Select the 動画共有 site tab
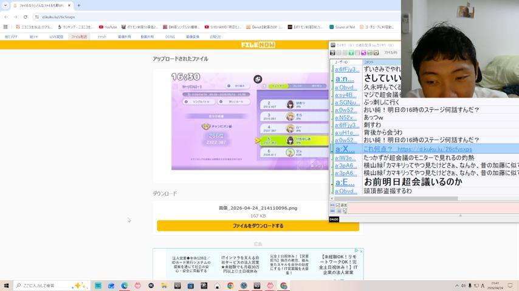The height and width of the screenshot is (291, 519). tap(147, 36)
